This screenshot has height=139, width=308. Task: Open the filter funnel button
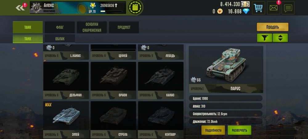point(265,38)
